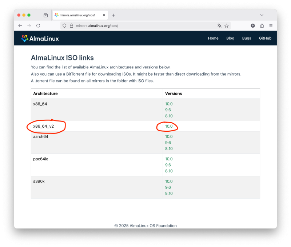The height and width of the screenshot is (247, 291).
Task: Click the site security padlock icon
Action: pyautogui.click(x=71, y=26)
